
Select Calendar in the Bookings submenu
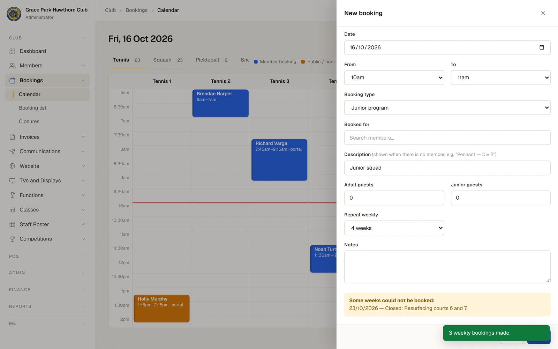pyautogui.click(x=47, y=94)
